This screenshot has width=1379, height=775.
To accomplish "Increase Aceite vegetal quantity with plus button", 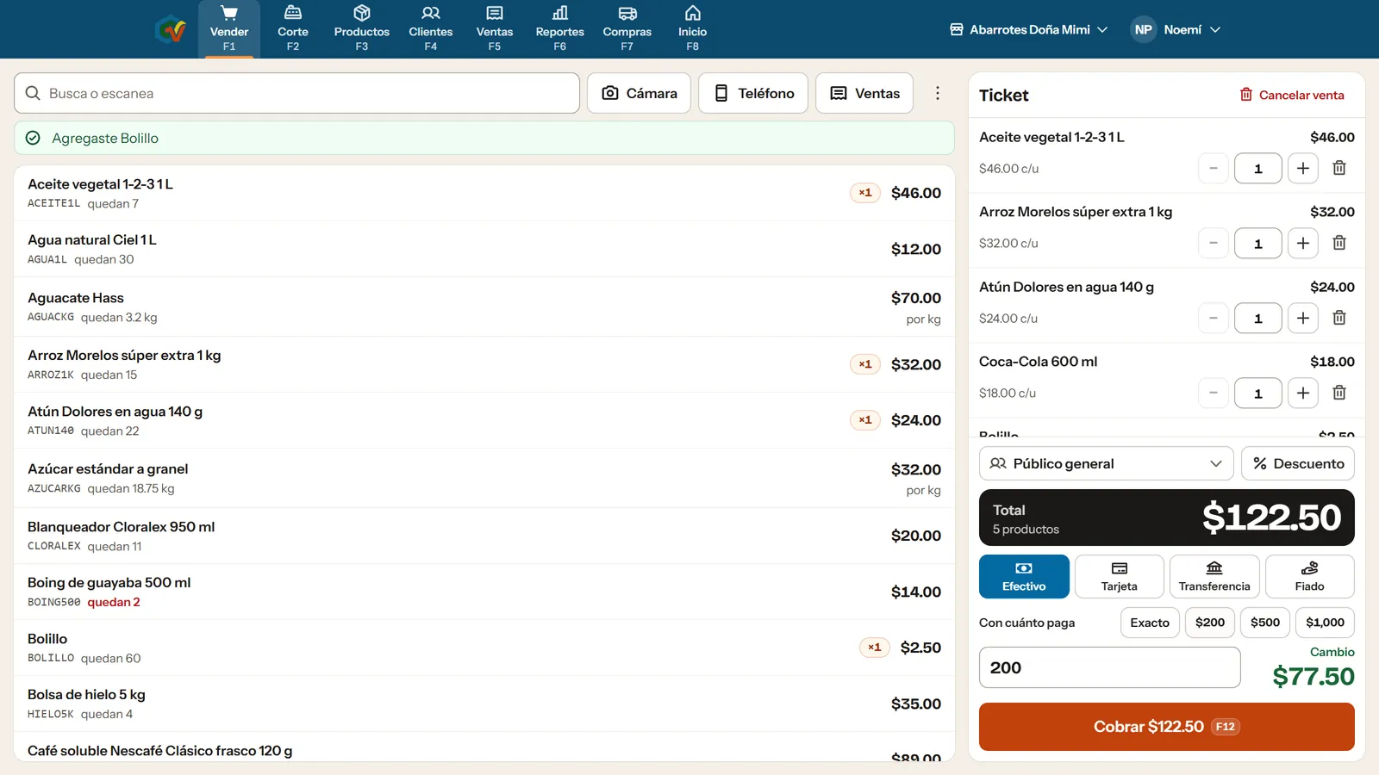I will [1303, 168].
